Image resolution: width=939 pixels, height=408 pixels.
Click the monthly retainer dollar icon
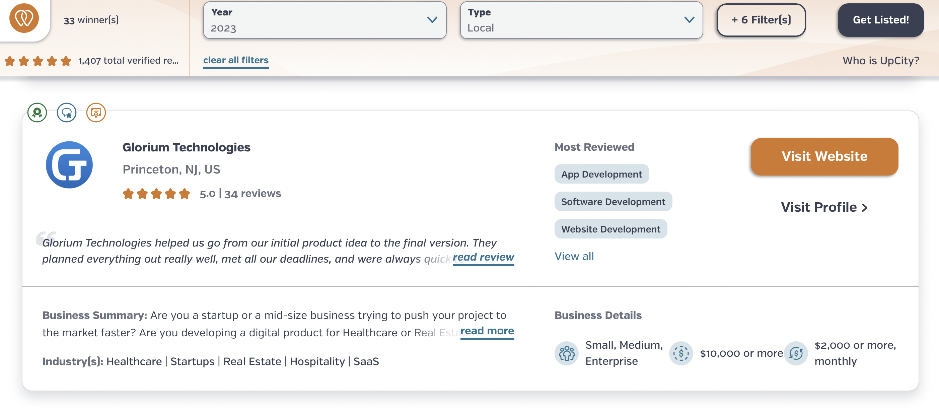point(796,353)
